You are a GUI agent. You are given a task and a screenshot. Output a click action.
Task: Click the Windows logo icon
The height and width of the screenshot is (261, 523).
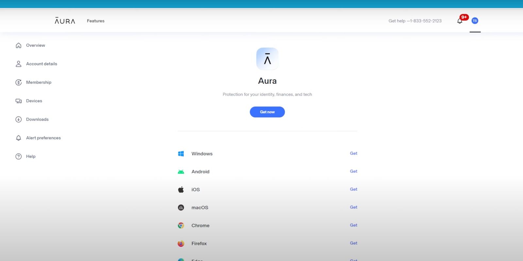click(x=181, y=154)
